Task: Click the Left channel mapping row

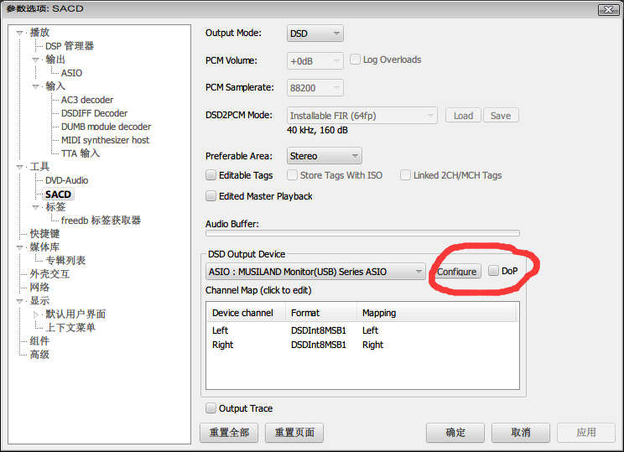Action: [x=361, y=330]
